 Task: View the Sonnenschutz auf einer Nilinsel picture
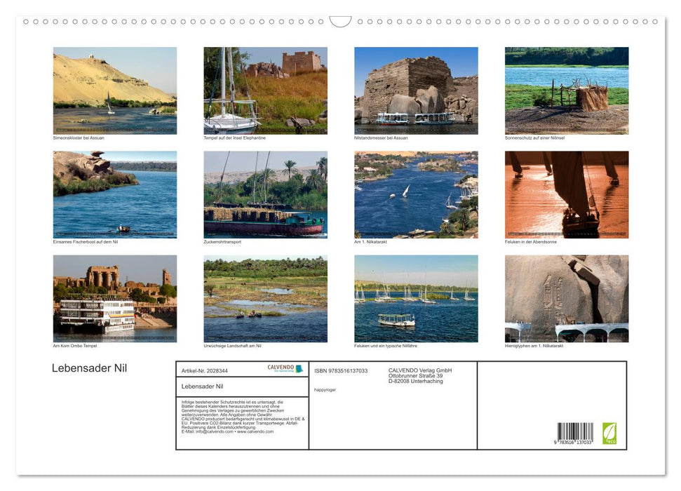coord(566,90)
